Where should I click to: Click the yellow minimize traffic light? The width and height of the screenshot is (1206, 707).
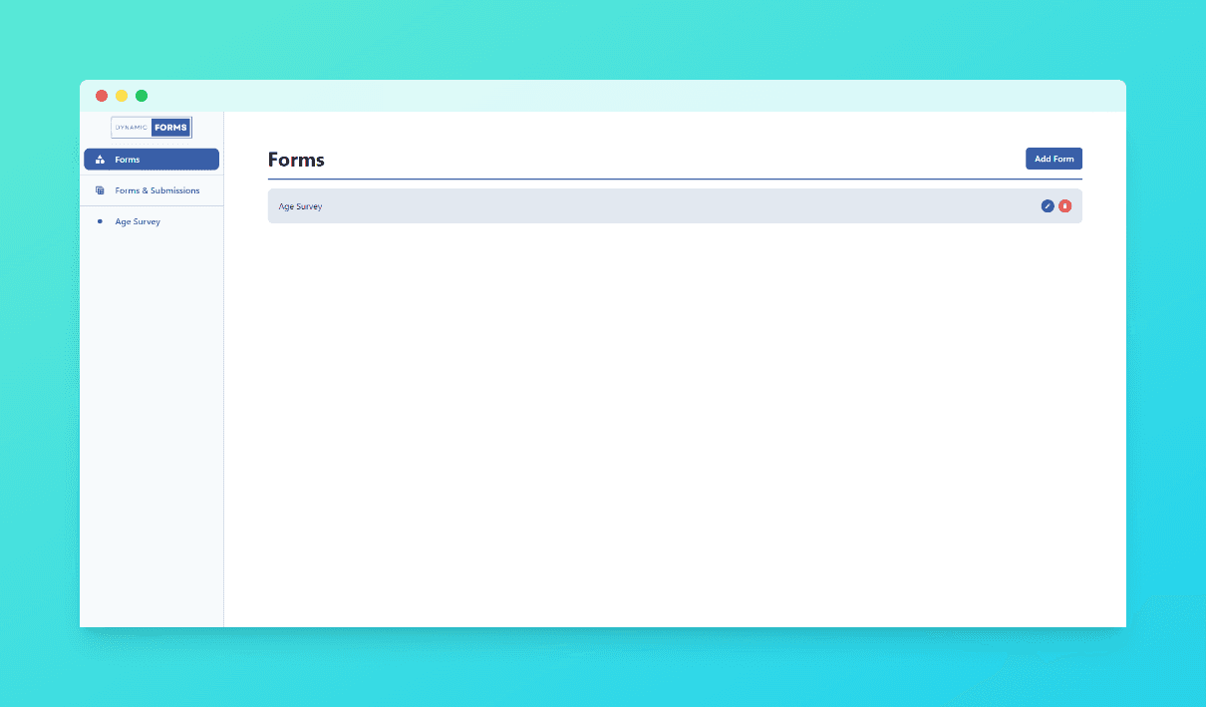point(122,95)
